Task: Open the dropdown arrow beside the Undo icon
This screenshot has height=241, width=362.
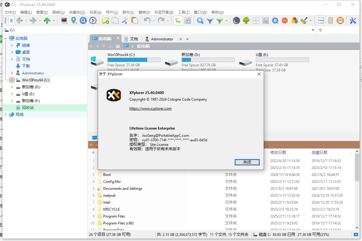Action: 154,21
